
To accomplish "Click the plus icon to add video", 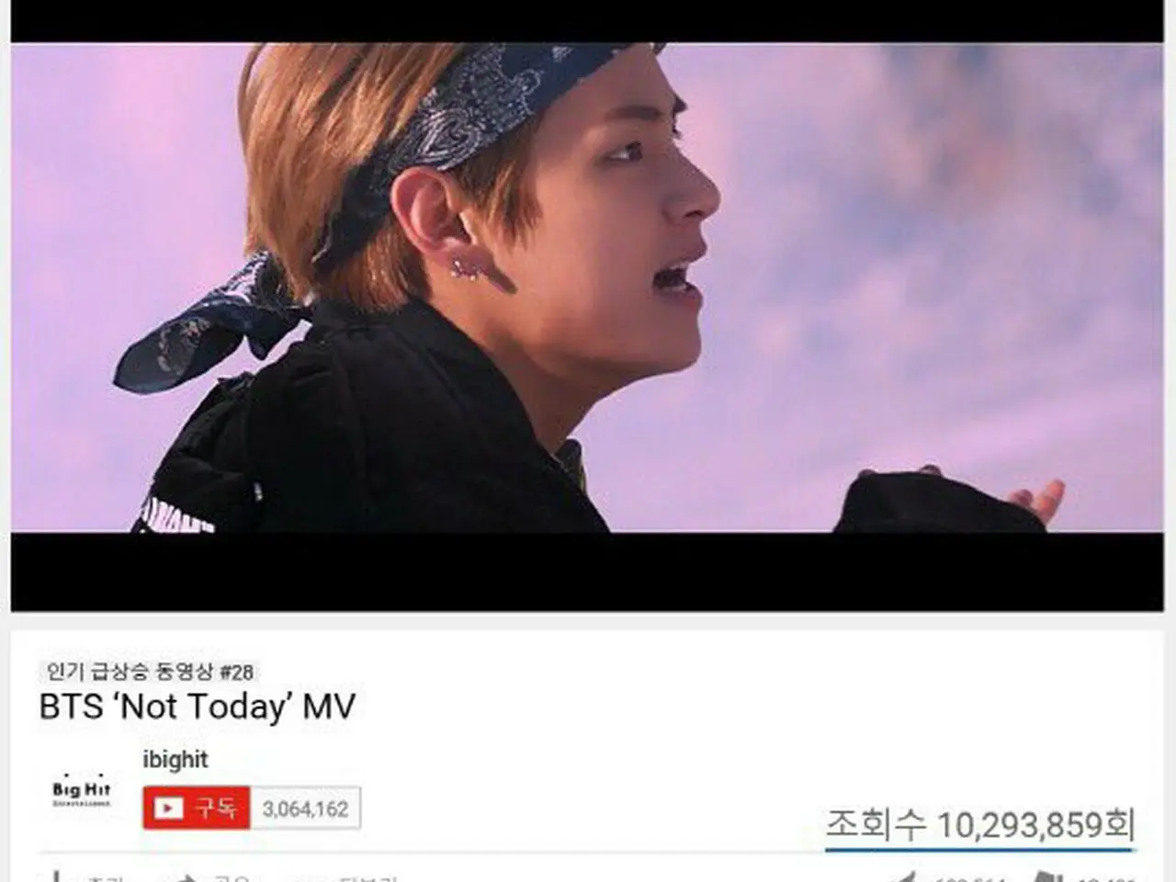I will 56,876.
